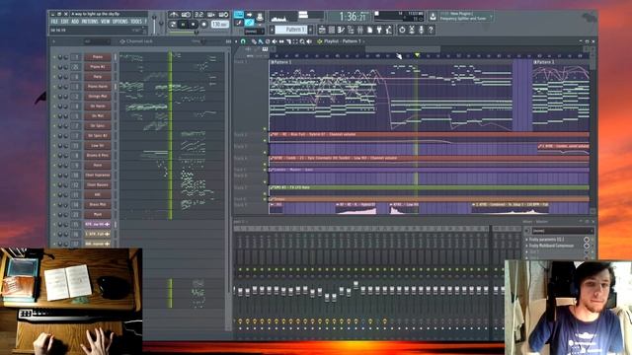Screen dimensions: 632x355
Task: Adjust the main volume slider in top bar
Action: point(154,24)
